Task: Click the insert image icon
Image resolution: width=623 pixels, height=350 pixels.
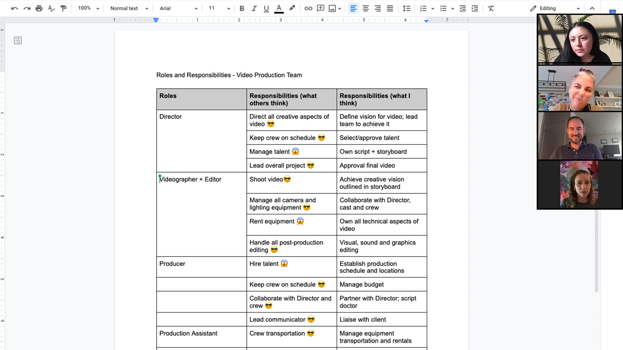Action: point(333,8)
